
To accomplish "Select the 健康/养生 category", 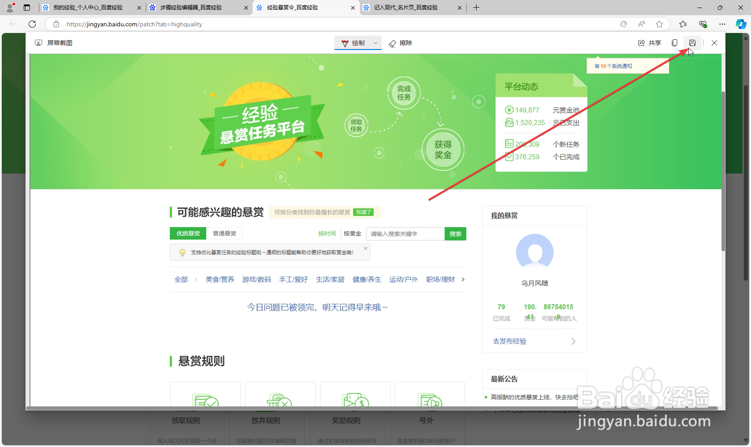I will coord(367,279).
